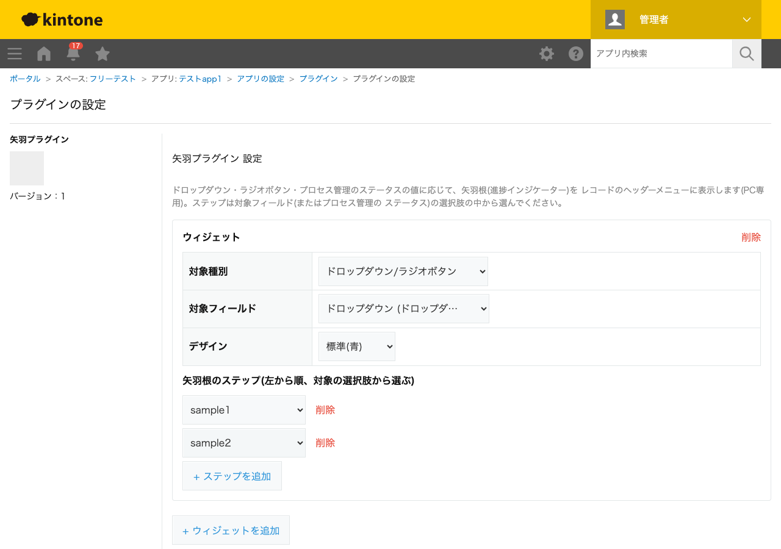
Task: Go to portal home icon
Action: (44, 54)
